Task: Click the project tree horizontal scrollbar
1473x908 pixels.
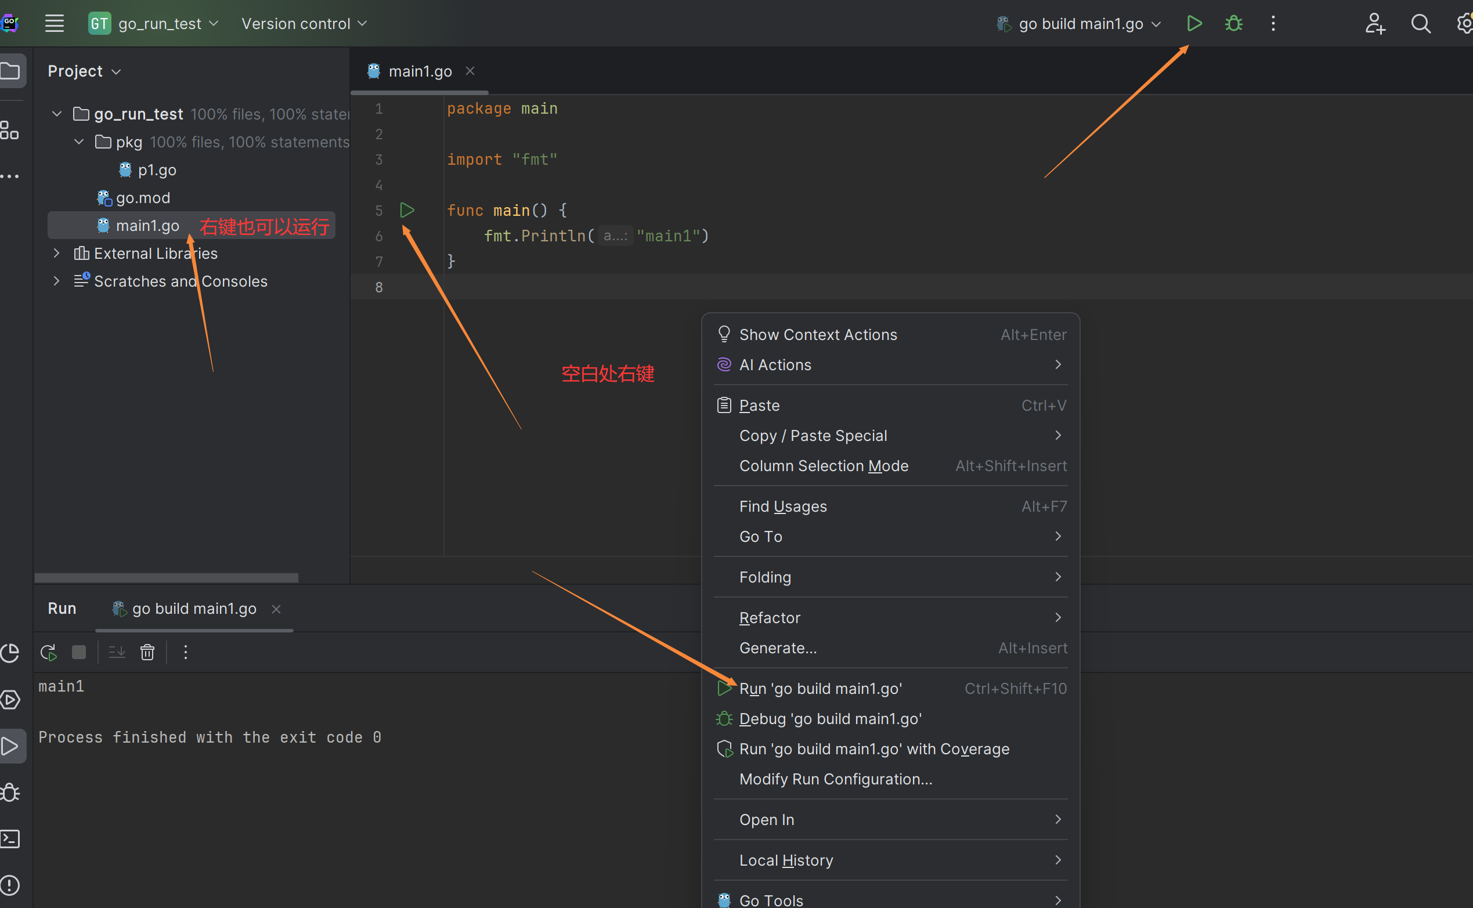Action: (x=167, y=578)
